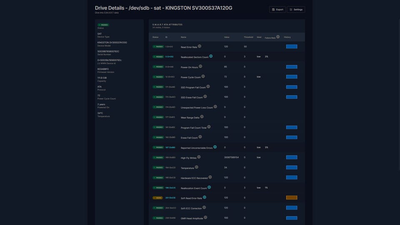Open the Settings button
The width and height of the screenshot is (400, 225).
pyautogui.click(x=296, y=10)
